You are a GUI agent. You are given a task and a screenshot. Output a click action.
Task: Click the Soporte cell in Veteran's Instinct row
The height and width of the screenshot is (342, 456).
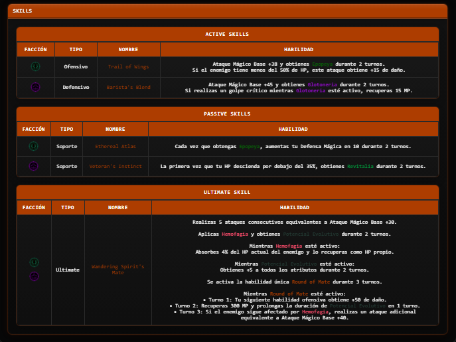point(66,166)
